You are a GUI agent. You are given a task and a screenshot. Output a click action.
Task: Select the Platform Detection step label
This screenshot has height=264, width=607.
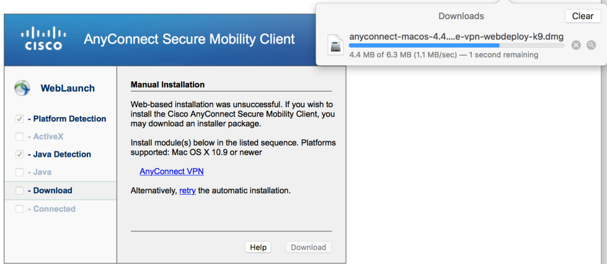pos(67,119)
